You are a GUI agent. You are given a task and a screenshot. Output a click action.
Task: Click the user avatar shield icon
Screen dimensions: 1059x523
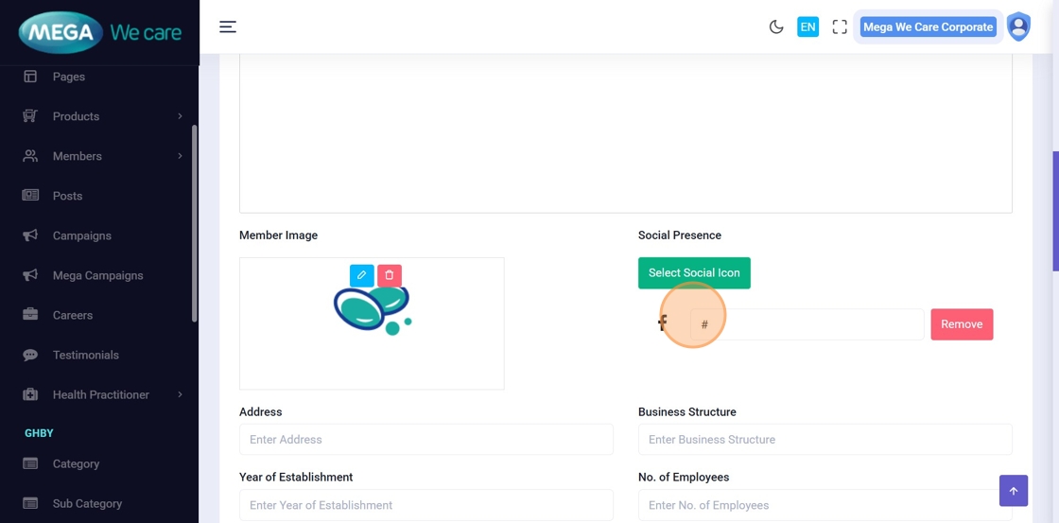[x=1018, y=27]
